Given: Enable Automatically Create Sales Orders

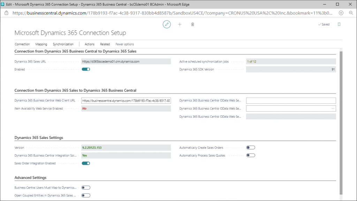Looking at the screenshot, I should (x=250, y=148).
